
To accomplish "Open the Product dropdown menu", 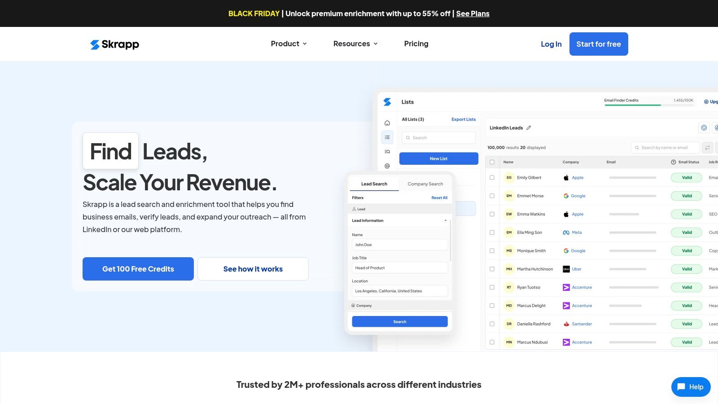I will coord(289,44).
